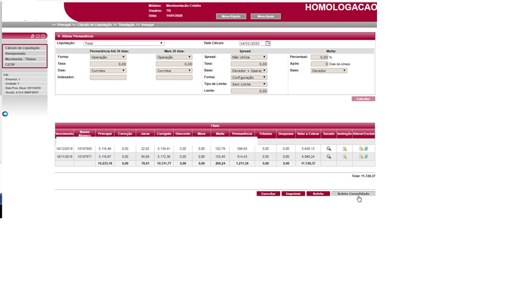View Sacado magnifier for título 10187871
This screenshot has width=518, height=291.
click(329, 156)
